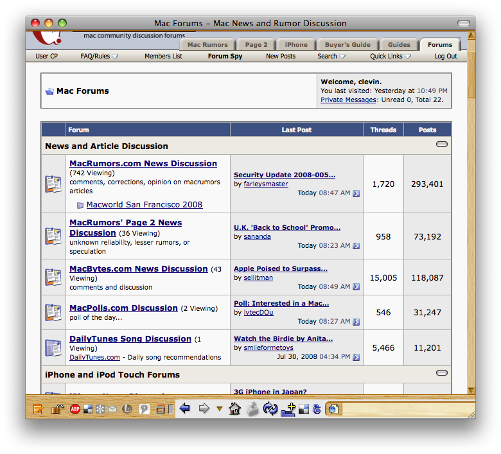Go to last post icon beside Today 08:23 AM
501x454 pixels.
point(356,246)
